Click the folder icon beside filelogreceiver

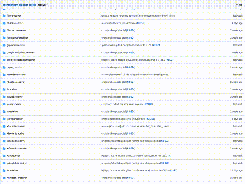[x=4, y=16]
